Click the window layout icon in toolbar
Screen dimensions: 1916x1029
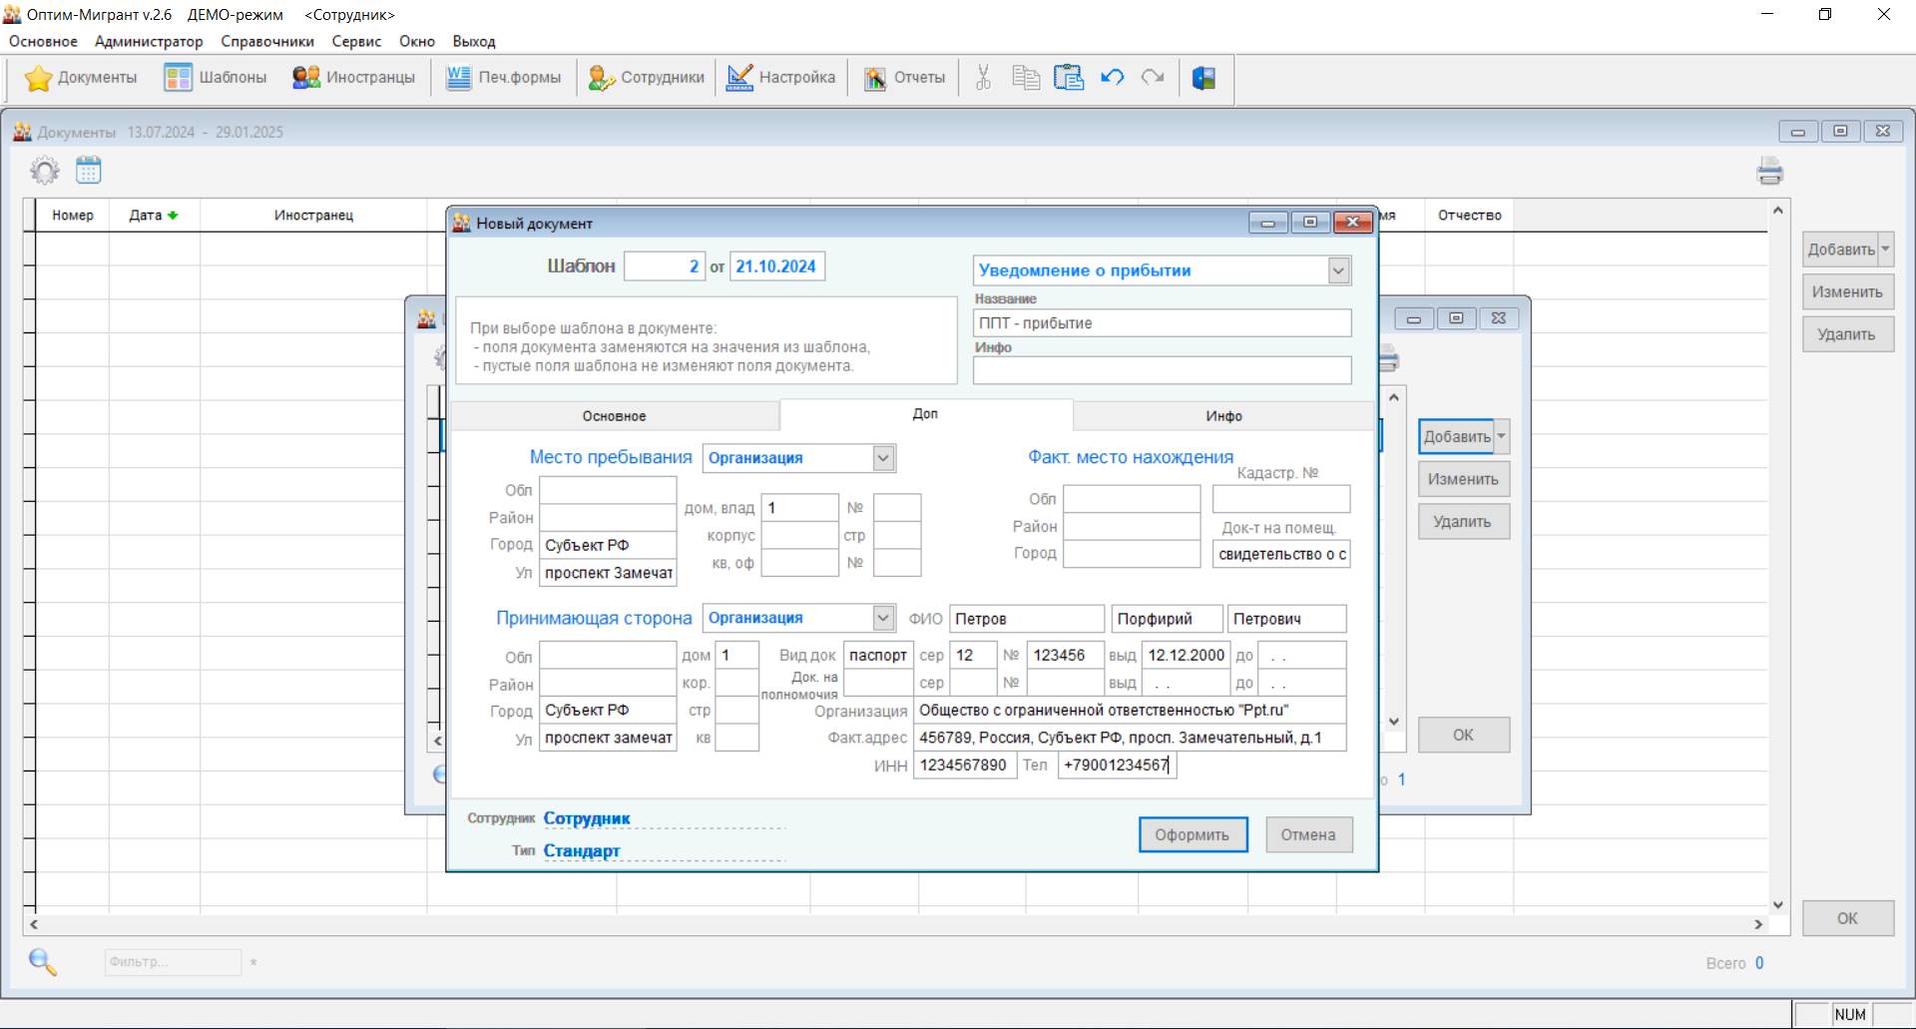[1203, 78]
